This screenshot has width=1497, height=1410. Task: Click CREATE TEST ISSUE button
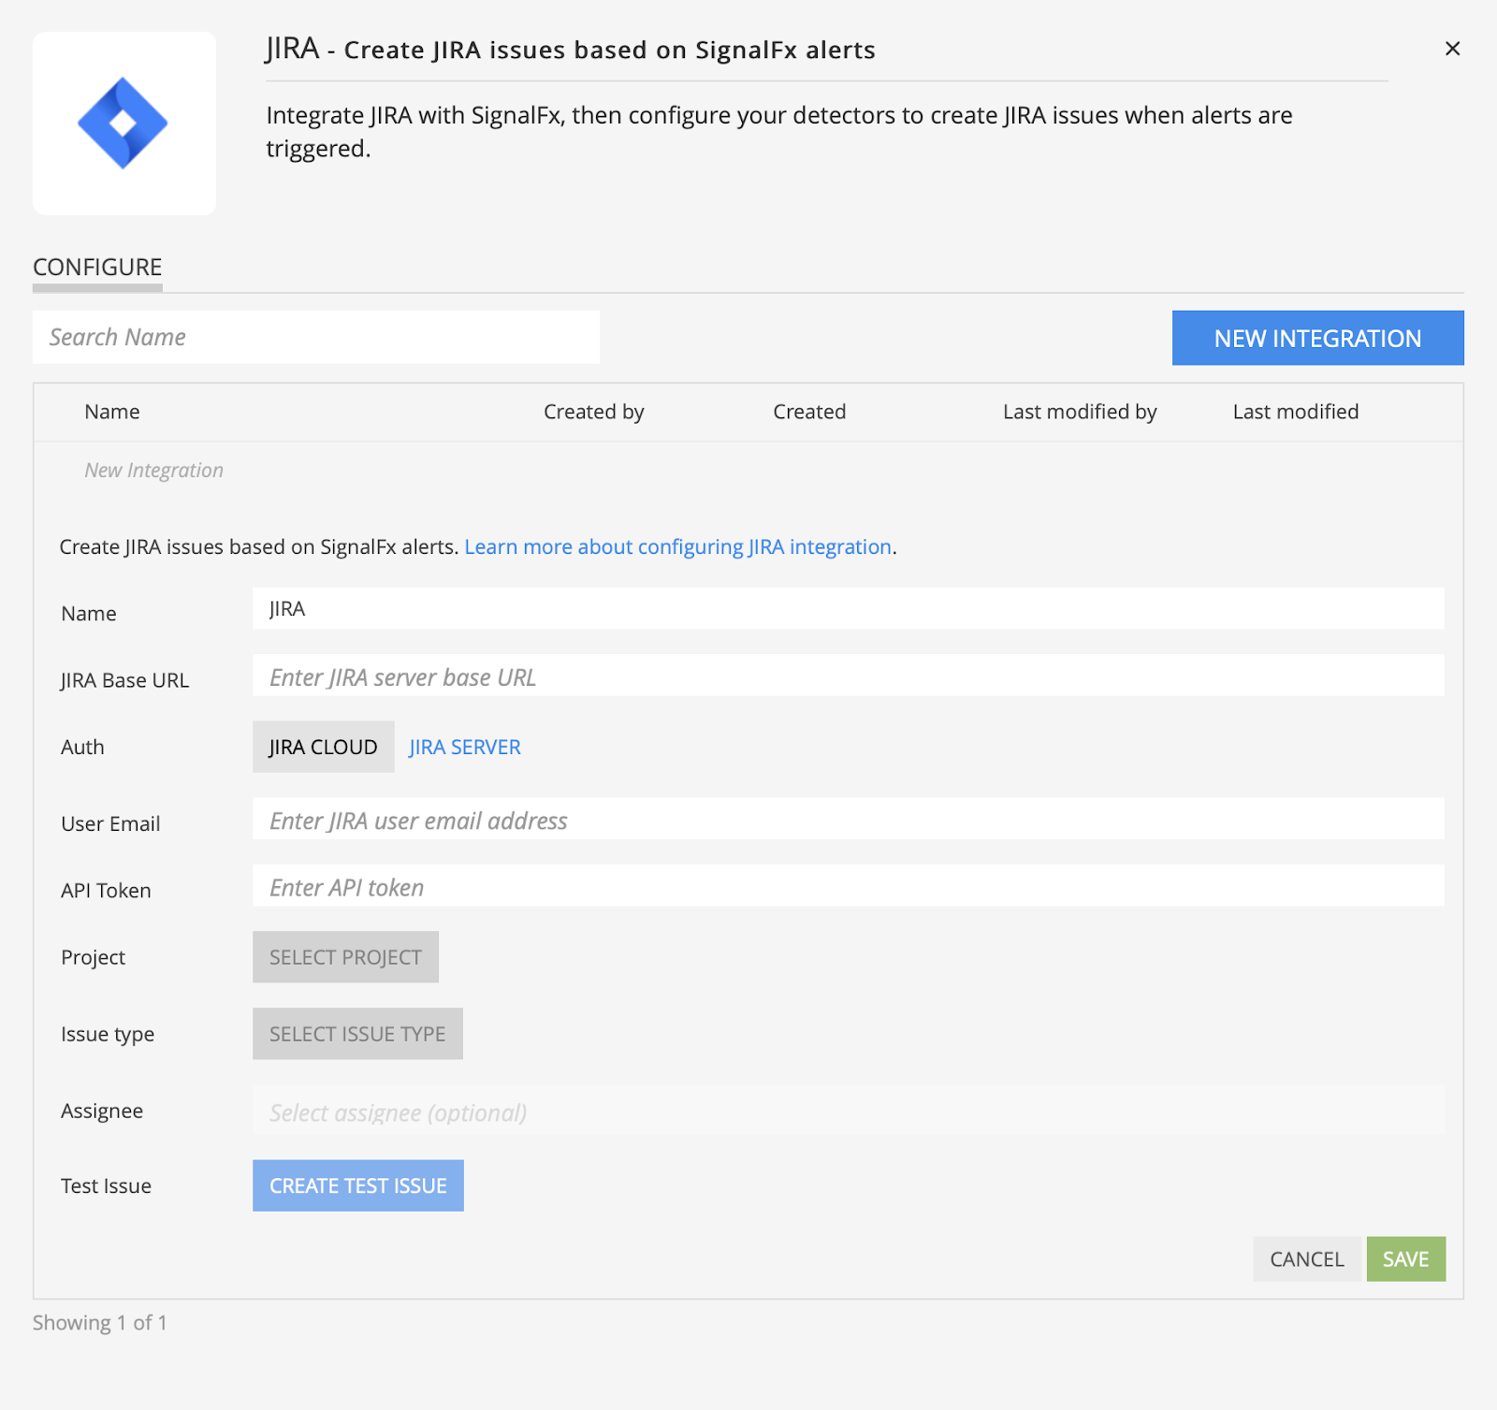pos(358,1185)
